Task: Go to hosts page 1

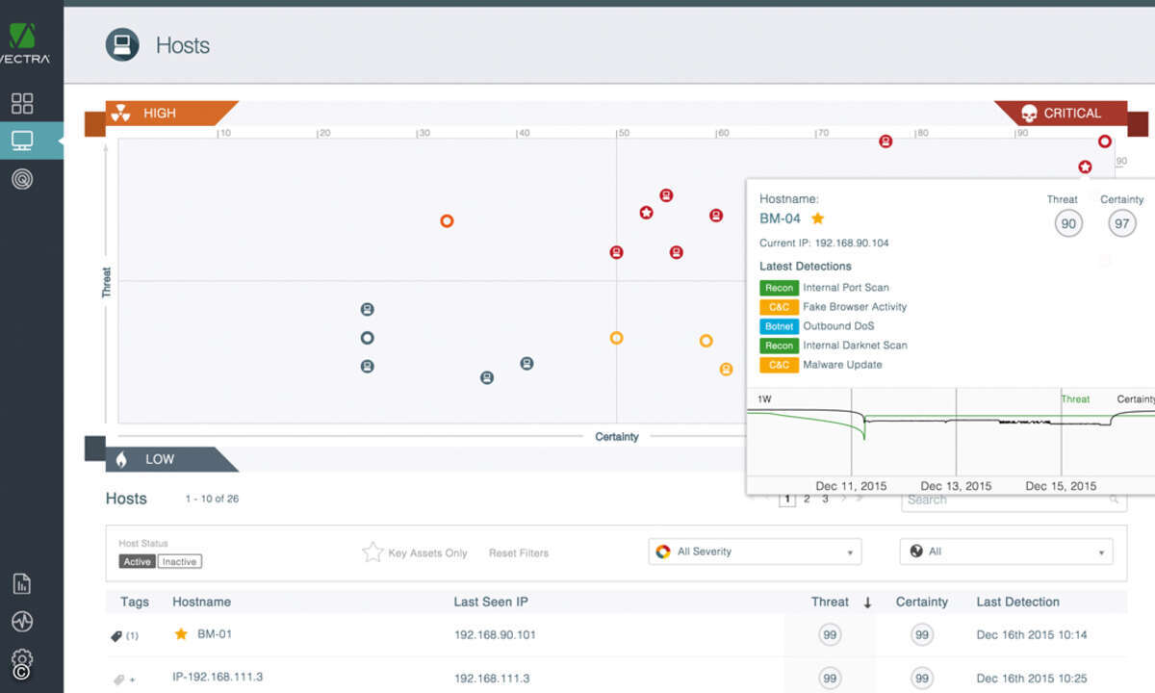Action: [786, 499]
